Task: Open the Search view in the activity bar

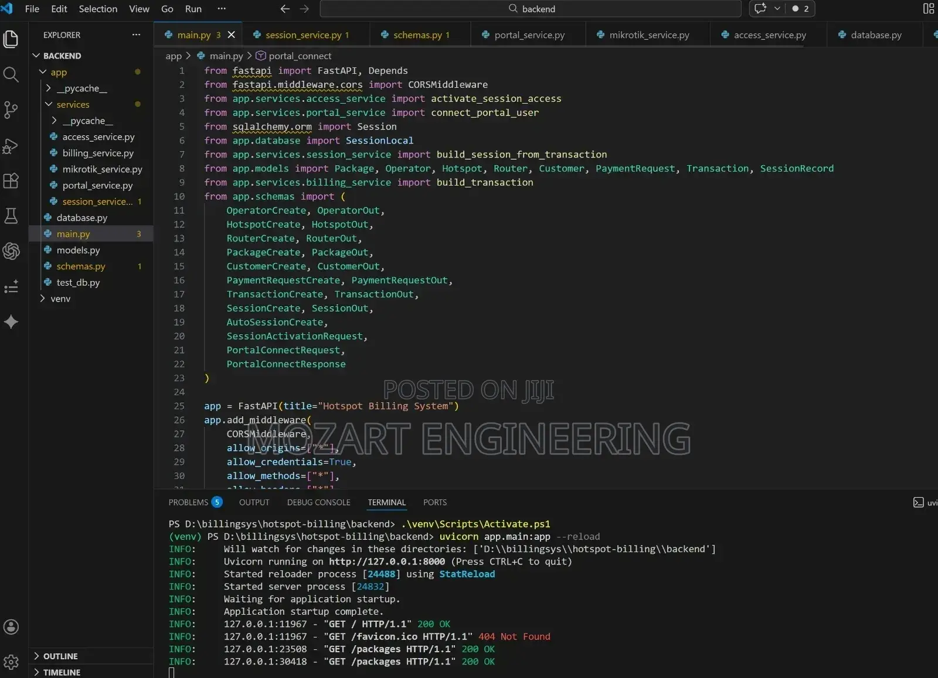Action: pos(11,74)
